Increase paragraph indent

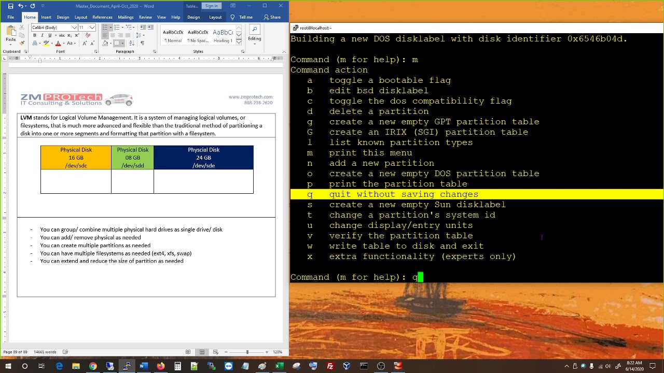[x=150, y=27]
